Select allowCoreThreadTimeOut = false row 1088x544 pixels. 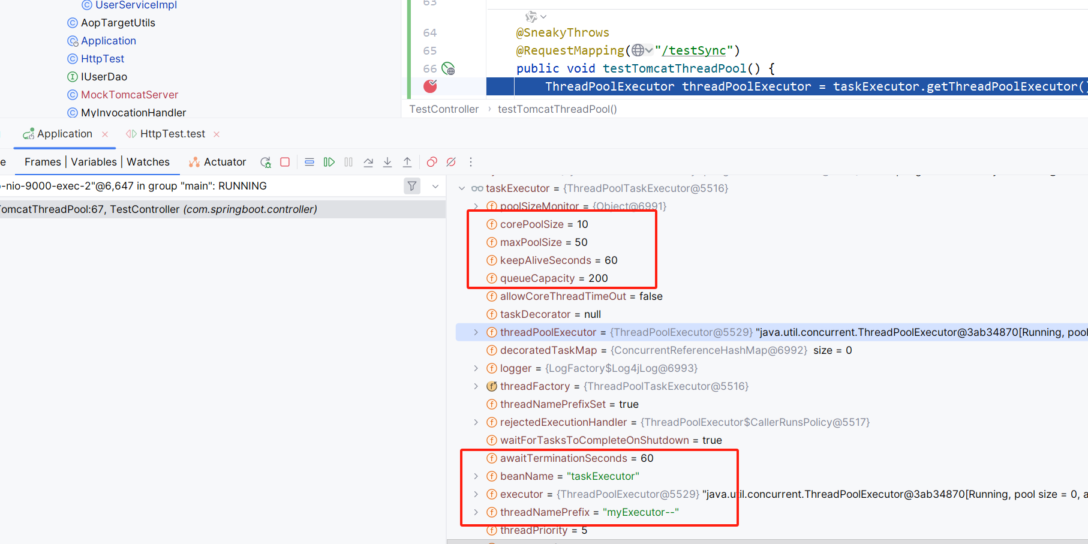pos(575,296)
